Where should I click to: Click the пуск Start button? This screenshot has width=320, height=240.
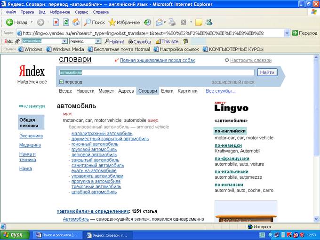[x=15, y=235]
